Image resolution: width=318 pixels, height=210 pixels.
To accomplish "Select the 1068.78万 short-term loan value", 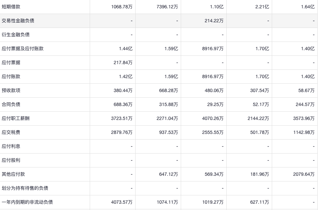I will [x=122, y=7].
